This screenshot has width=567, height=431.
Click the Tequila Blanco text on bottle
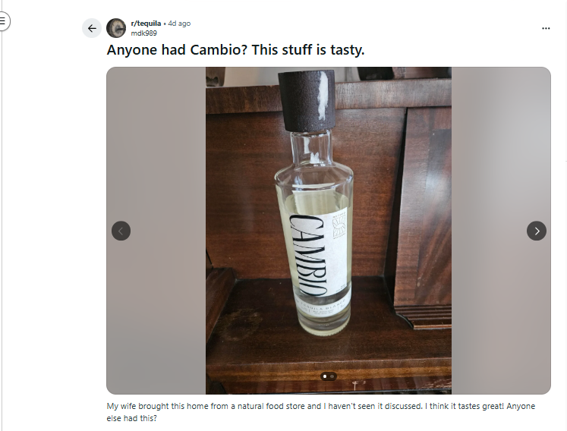click(x=323, y=302)
